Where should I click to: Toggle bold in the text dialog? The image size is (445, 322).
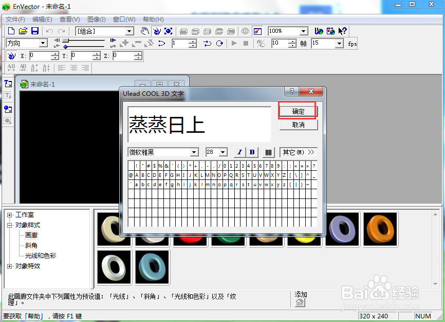pos(252,152)
